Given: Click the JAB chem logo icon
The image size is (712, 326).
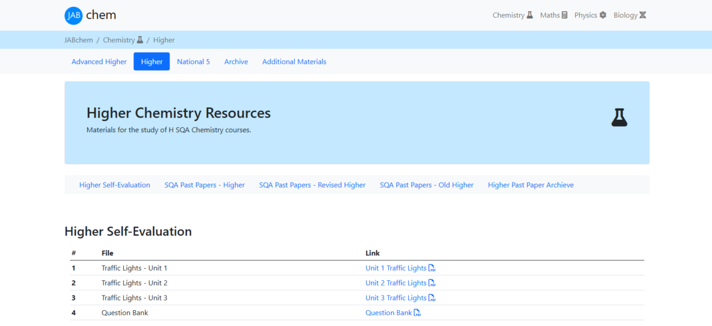Looking at the screenshot, I should point(73,16).
